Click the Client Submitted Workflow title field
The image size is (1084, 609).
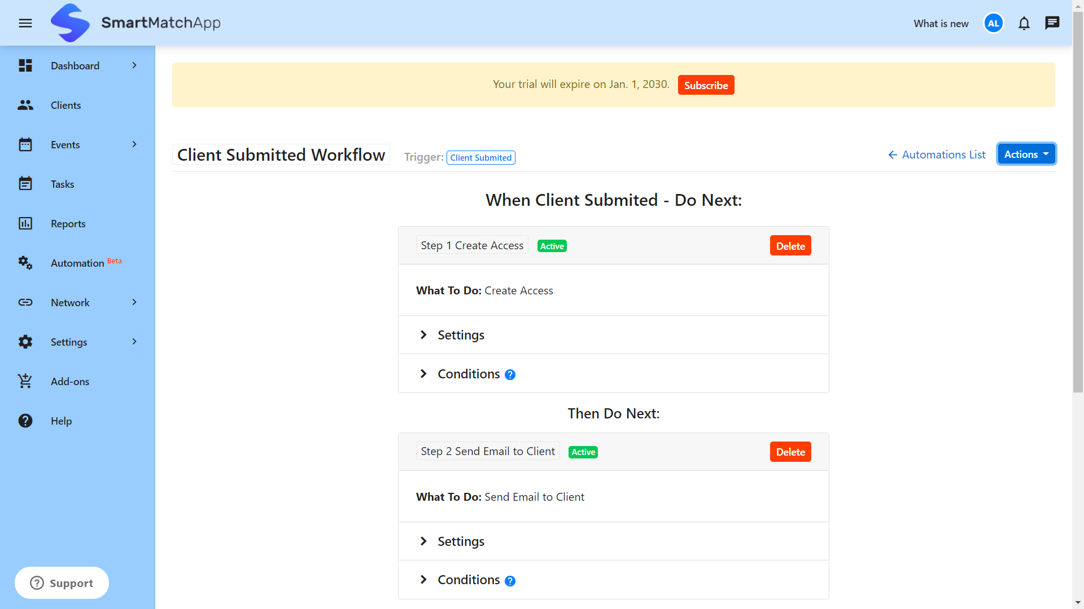click(281, 155)
